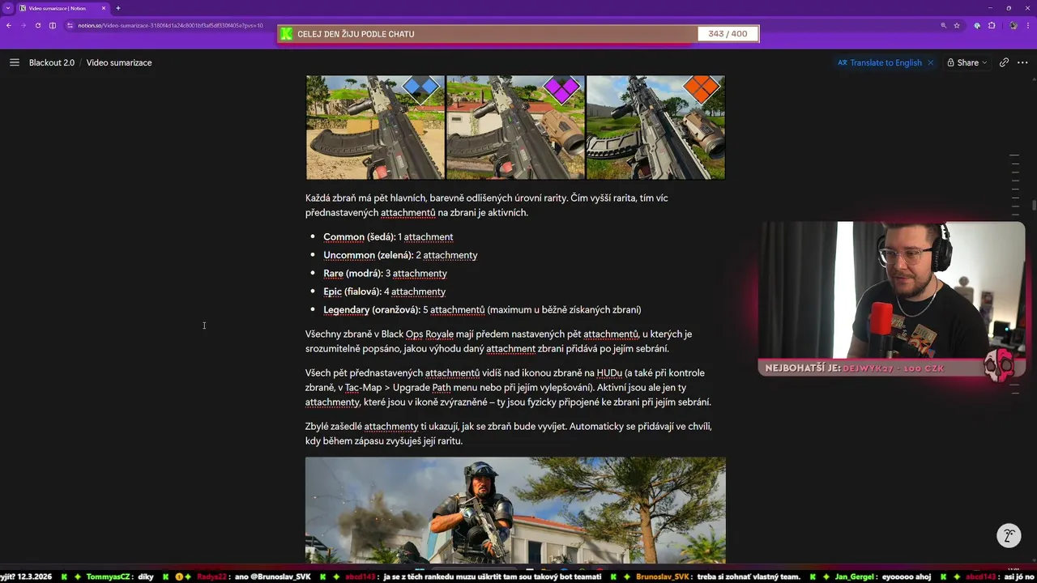
Task: Click Translate to English
Action: click(x=880, y=62)
